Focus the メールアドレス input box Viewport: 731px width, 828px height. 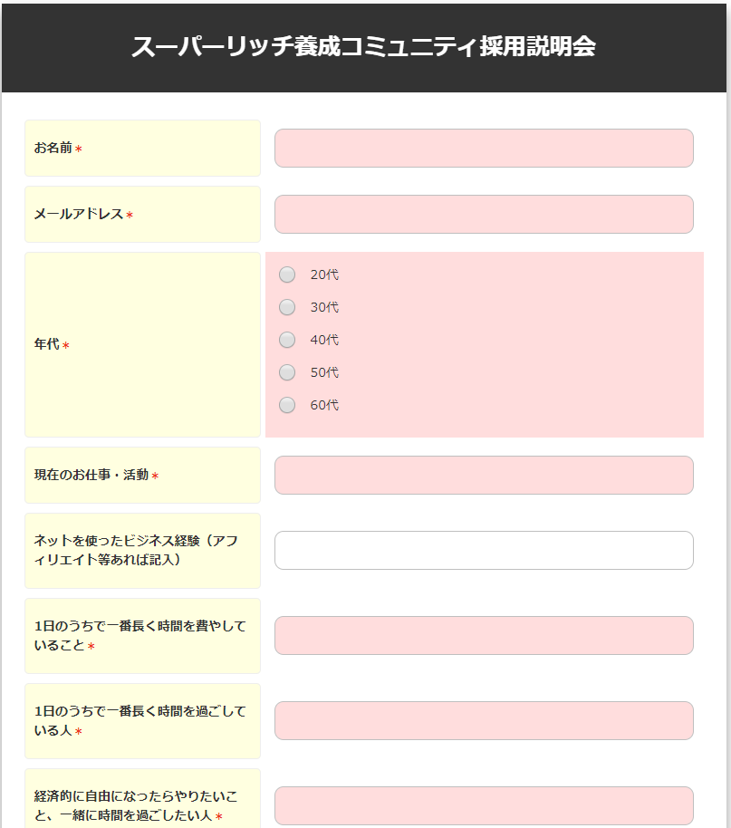tap(484, 214)
